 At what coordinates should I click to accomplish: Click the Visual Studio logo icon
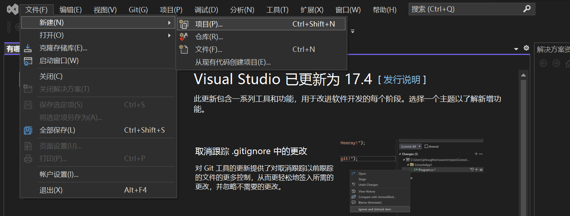tap(12, 9)
